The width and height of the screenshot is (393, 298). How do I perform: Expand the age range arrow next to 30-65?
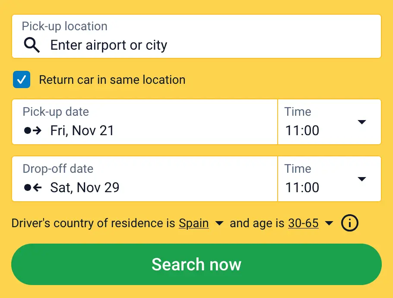pyautogui.click(x=329, y=223)
